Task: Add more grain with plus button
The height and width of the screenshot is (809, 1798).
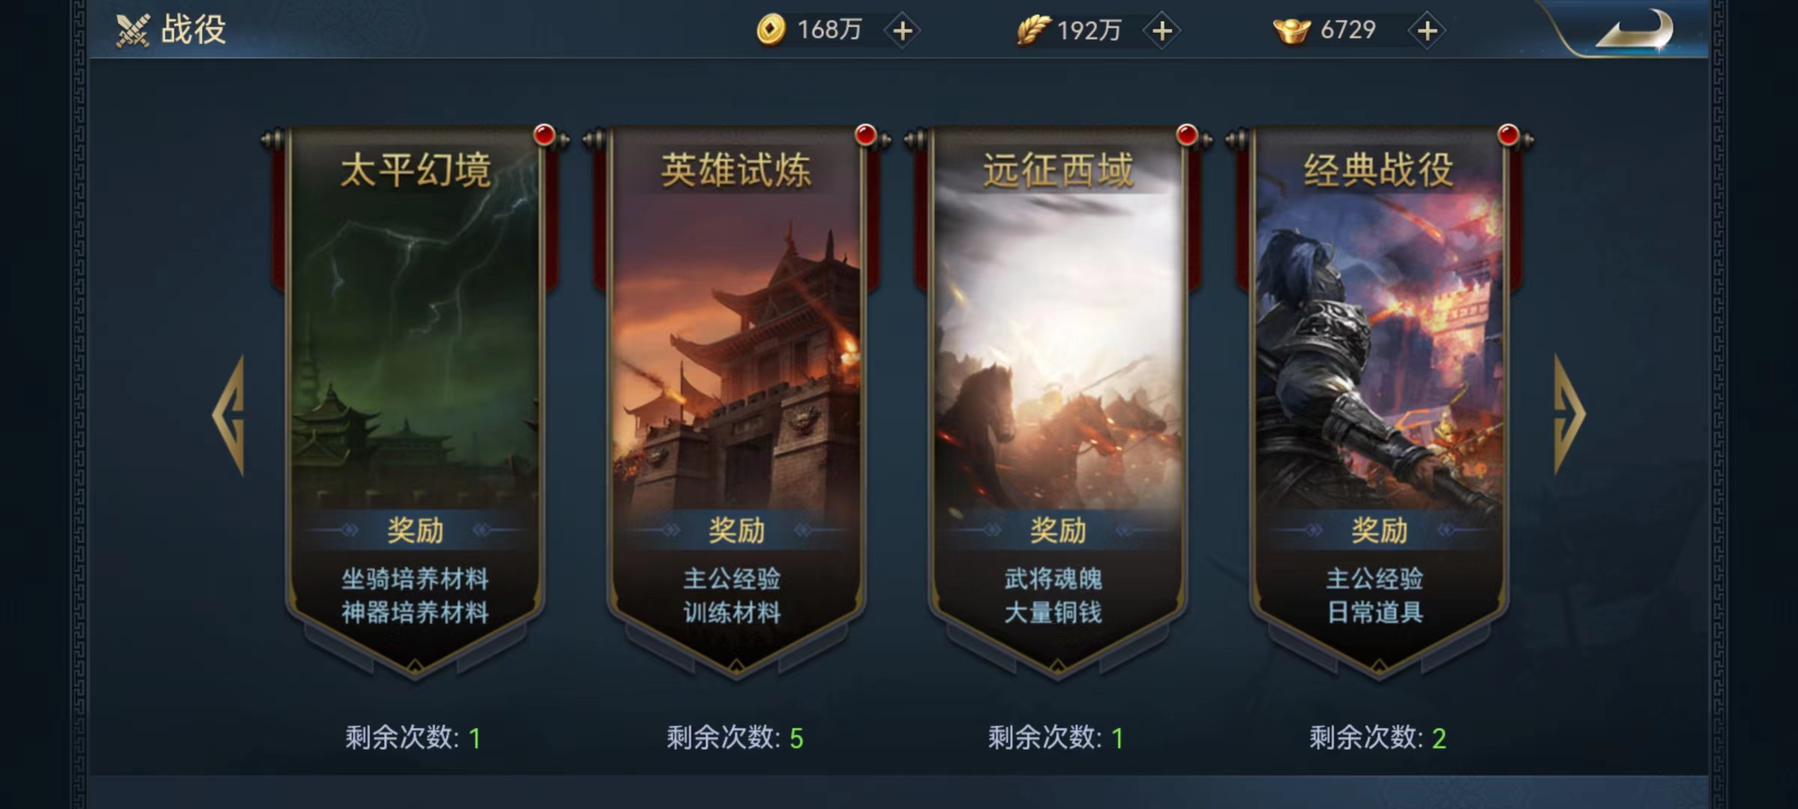Action: point(1162,31)
